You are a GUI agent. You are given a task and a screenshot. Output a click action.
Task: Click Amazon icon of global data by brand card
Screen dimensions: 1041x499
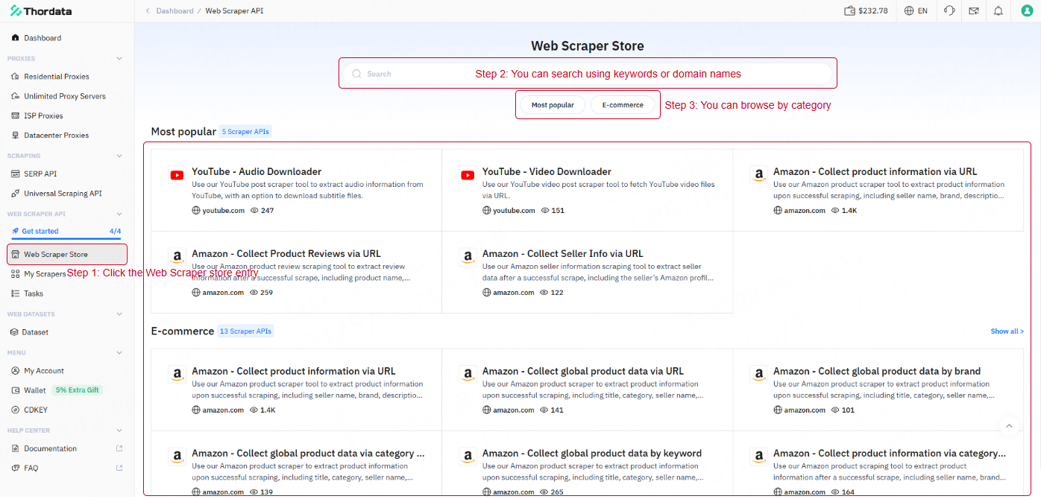coord(758,375)
